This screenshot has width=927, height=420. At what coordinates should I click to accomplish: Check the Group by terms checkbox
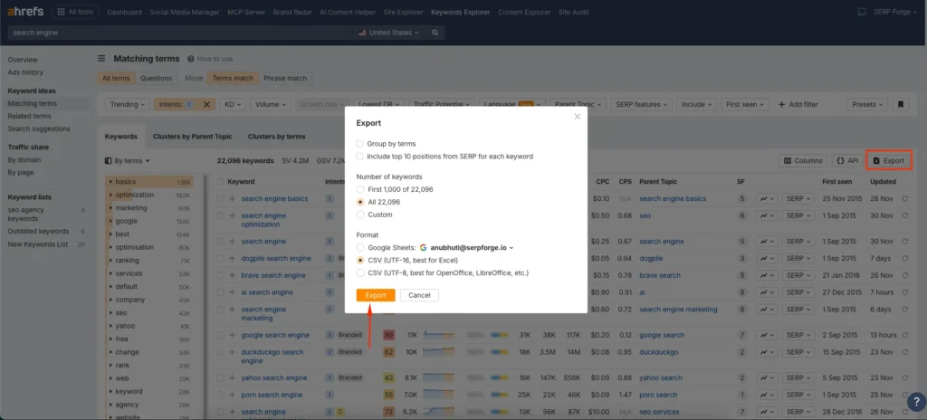tap(360, 144)
